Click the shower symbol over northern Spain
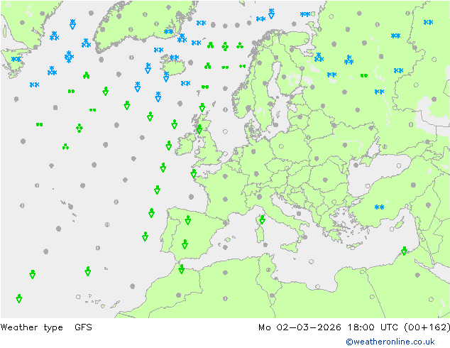 point(187,220)
